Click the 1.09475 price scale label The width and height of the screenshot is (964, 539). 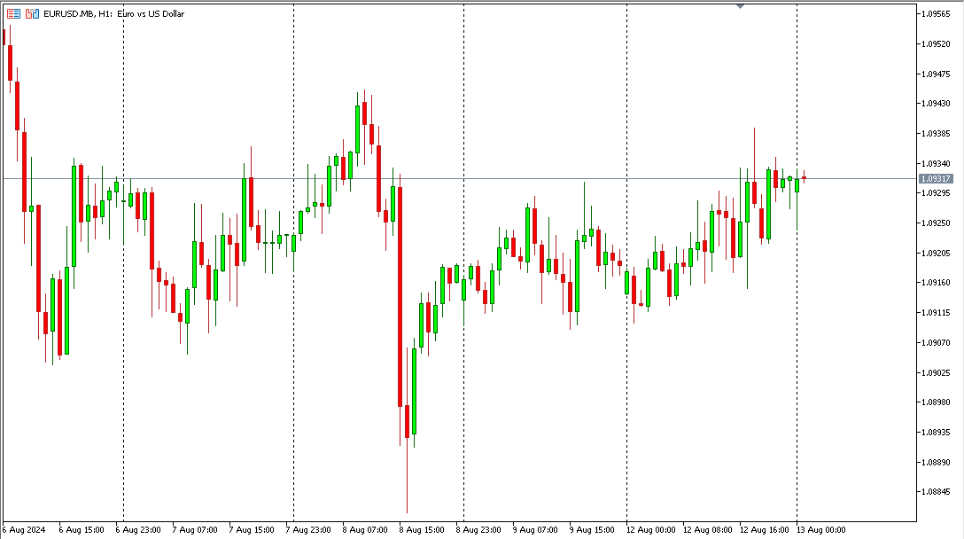point(936,74)
